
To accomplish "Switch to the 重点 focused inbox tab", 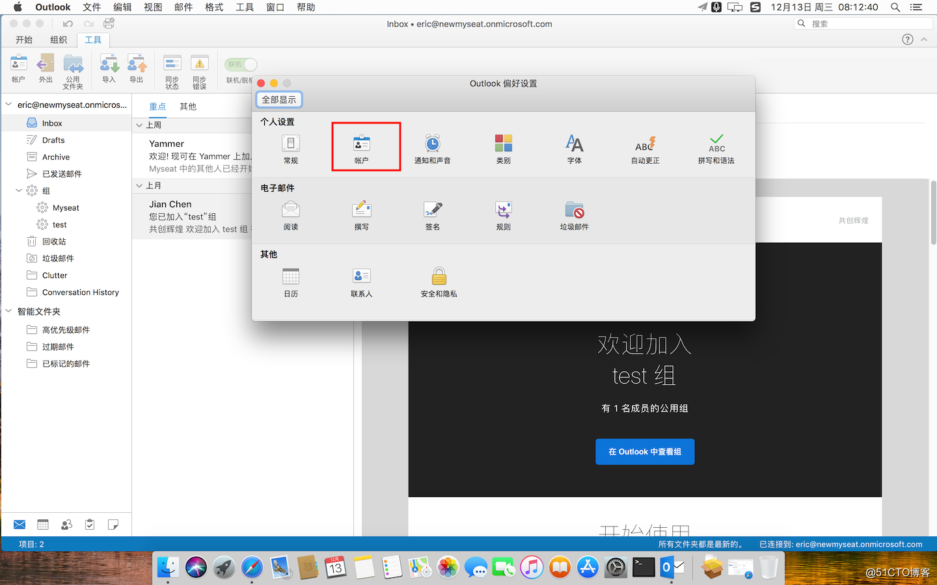I will pos(157,107).
